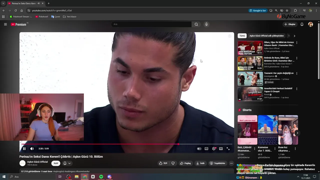320x180 pixels.
Task: Click the Paylaş share button
Action: [185, 163]
